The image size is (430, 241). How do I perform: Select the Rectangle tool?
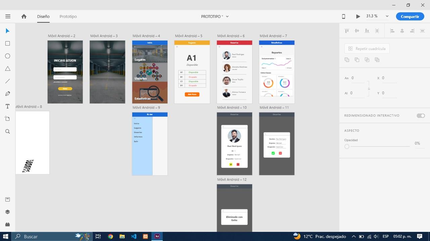coord(7,44)
